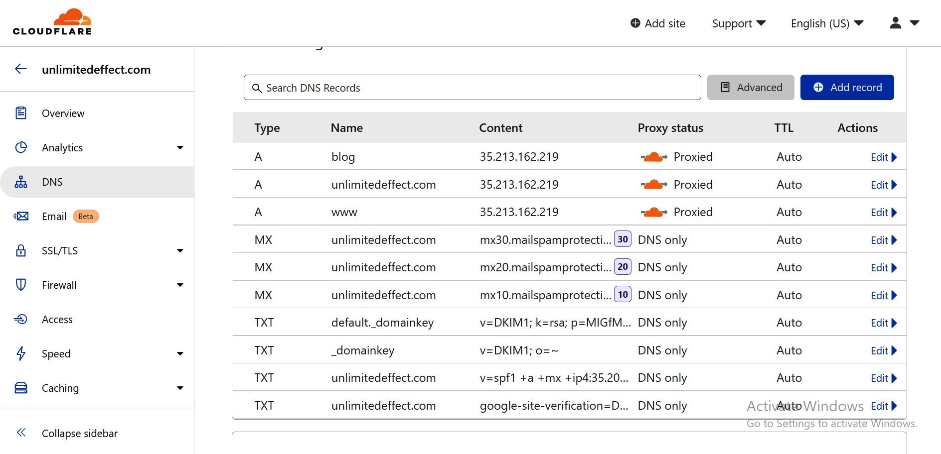Screen dimensions: 941x454
Task: Open the Caching section icon
Action: (21, 388)
